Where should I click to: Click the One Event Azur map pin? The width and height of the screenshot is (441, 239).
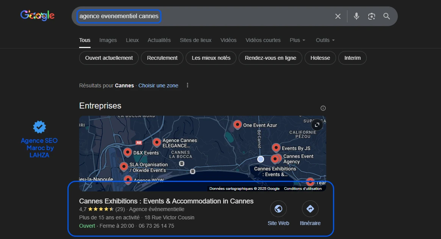click(238, 124)
